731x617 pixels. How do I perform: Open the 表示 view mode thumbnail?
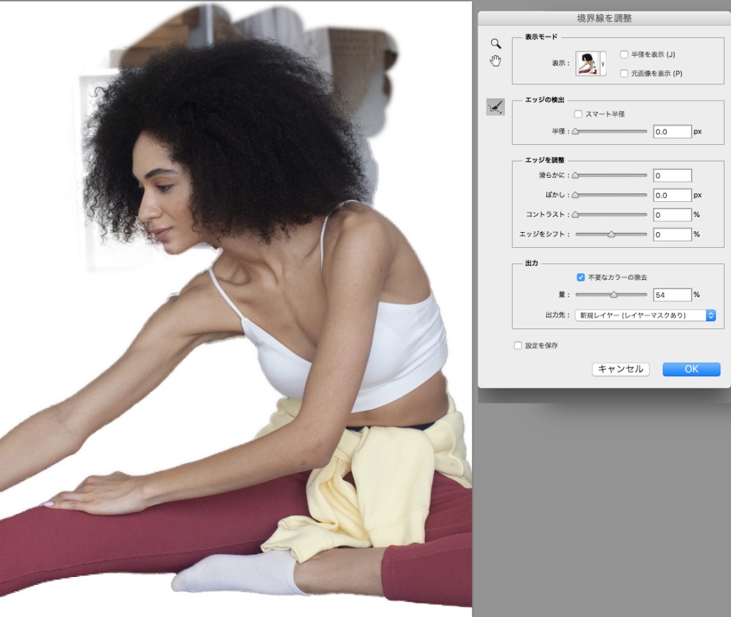pyautogui.click(x=588, y=64)
